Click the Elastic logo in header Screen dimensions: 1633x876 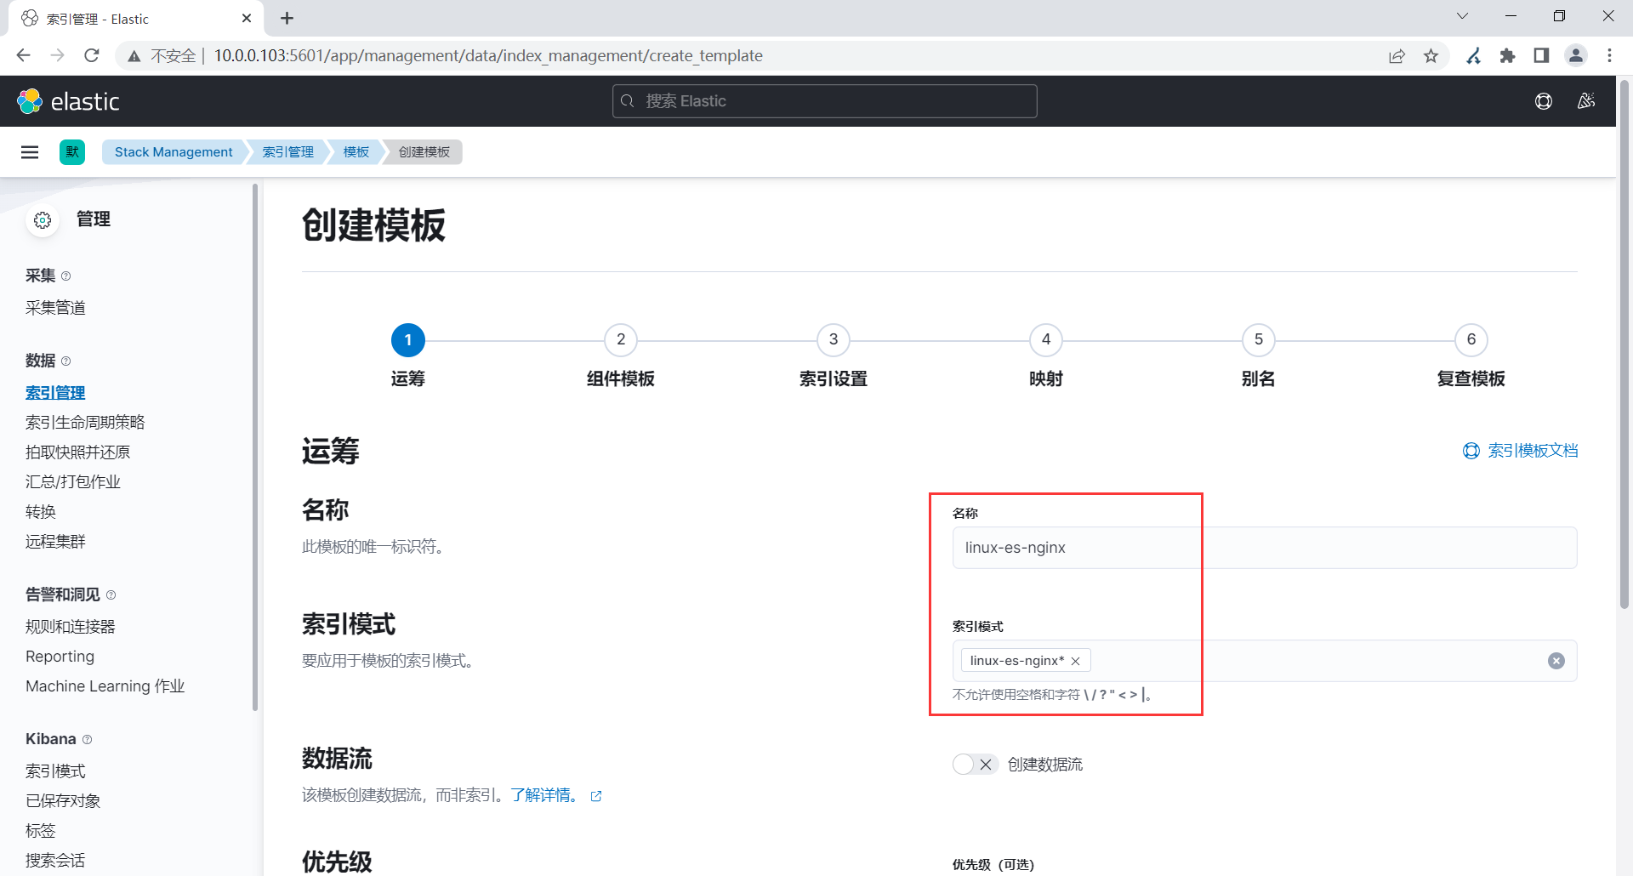68,101
